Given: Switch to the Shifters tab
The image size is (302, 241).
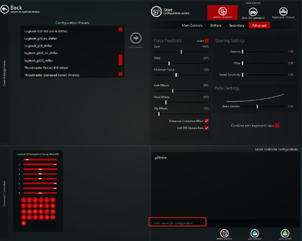Looking at the screenshot, I should pos(215,25).
